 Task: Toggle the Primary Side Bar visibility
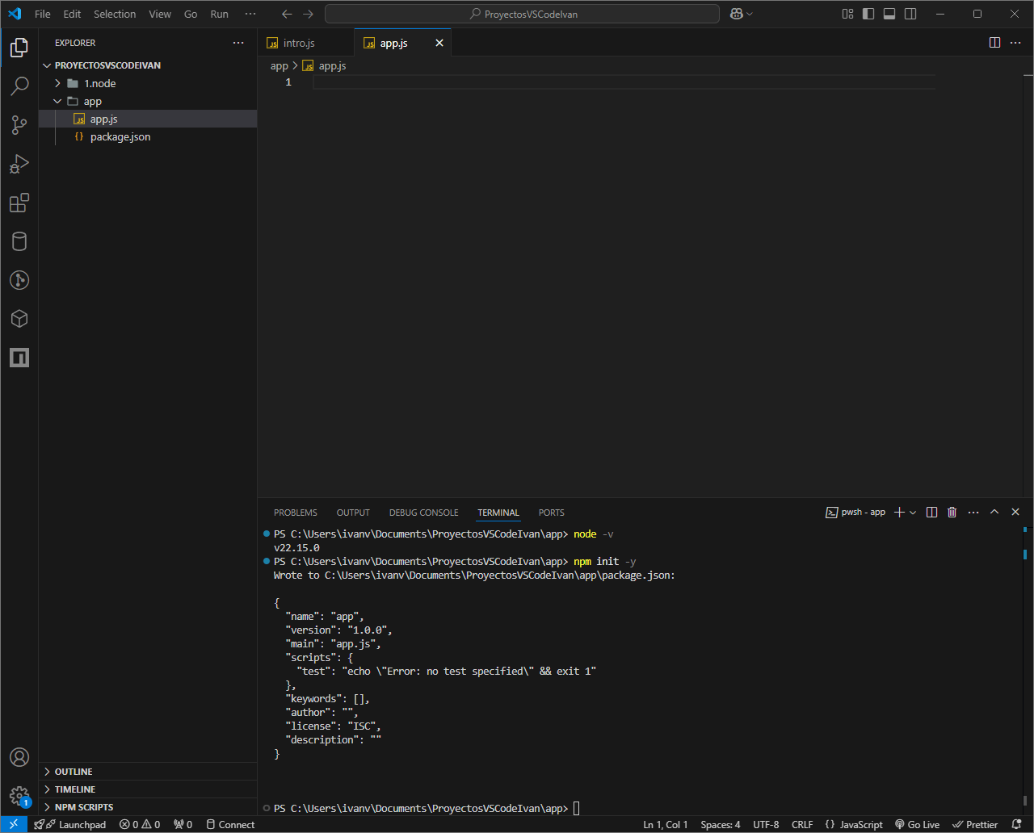(868, 13)
